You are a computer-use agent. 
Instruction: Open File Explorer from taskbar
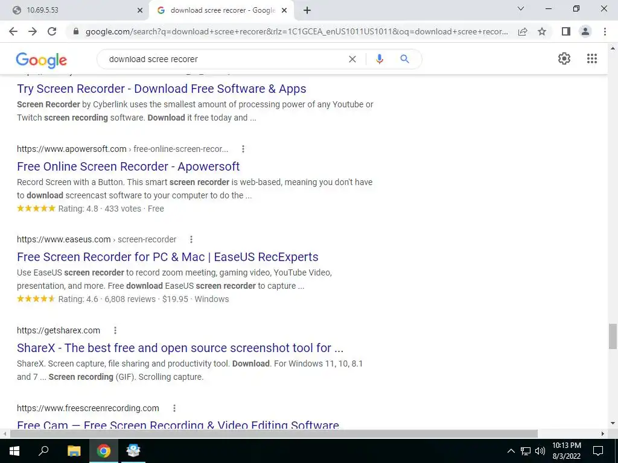[x=74, y=451]
